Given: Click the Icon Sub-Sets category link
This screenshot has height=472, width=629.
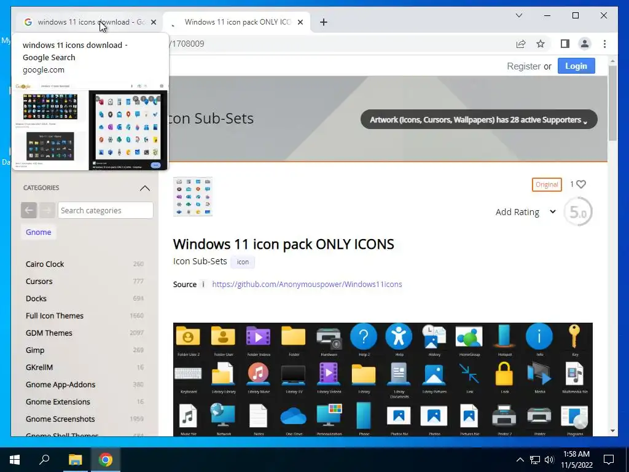Looking at the screenshot, I should 200,261.
